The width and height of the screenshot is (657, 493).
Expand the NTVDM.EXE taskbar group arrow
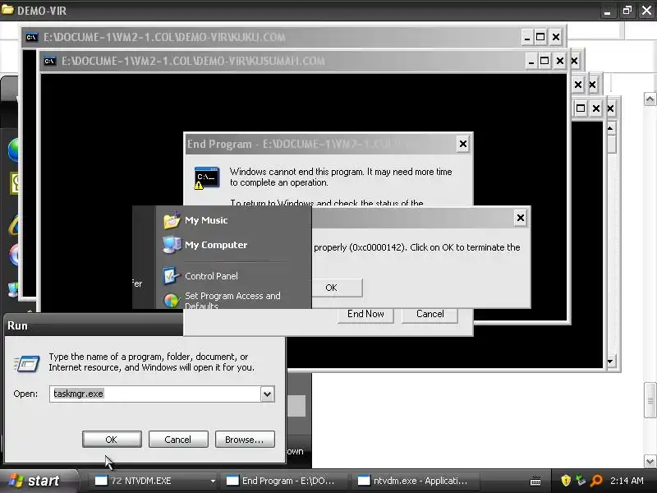point(213,481)
